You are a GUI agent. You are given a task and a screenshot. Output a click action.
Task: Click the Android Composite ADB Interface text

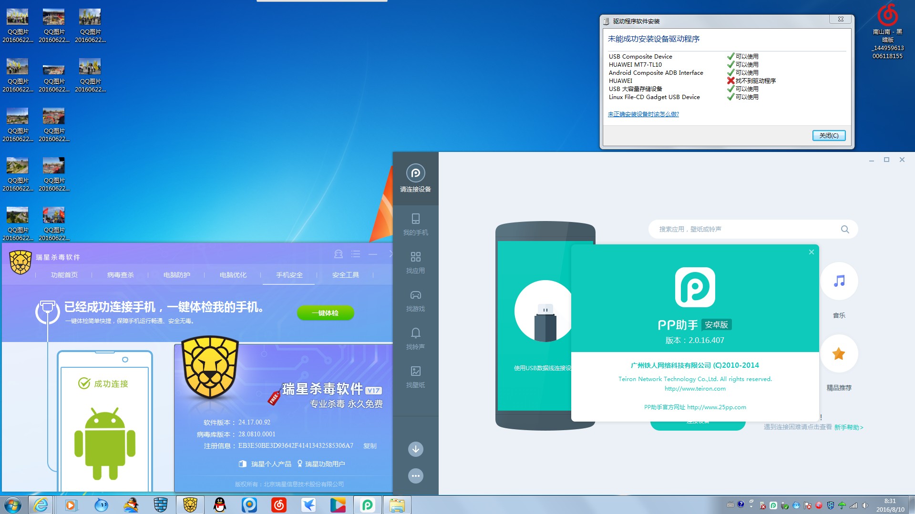[x=656, y=72]
